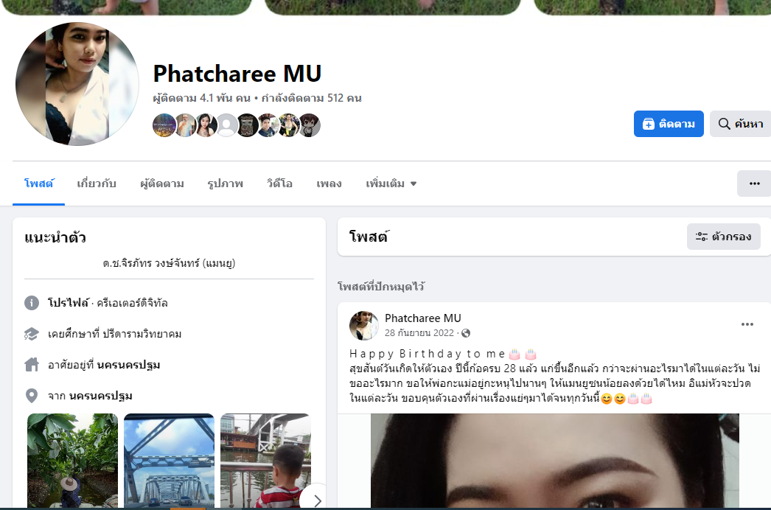This screenshot has width=771, height=510.
Task: Open the garden photo thumbnail
Action: [73, 461]
